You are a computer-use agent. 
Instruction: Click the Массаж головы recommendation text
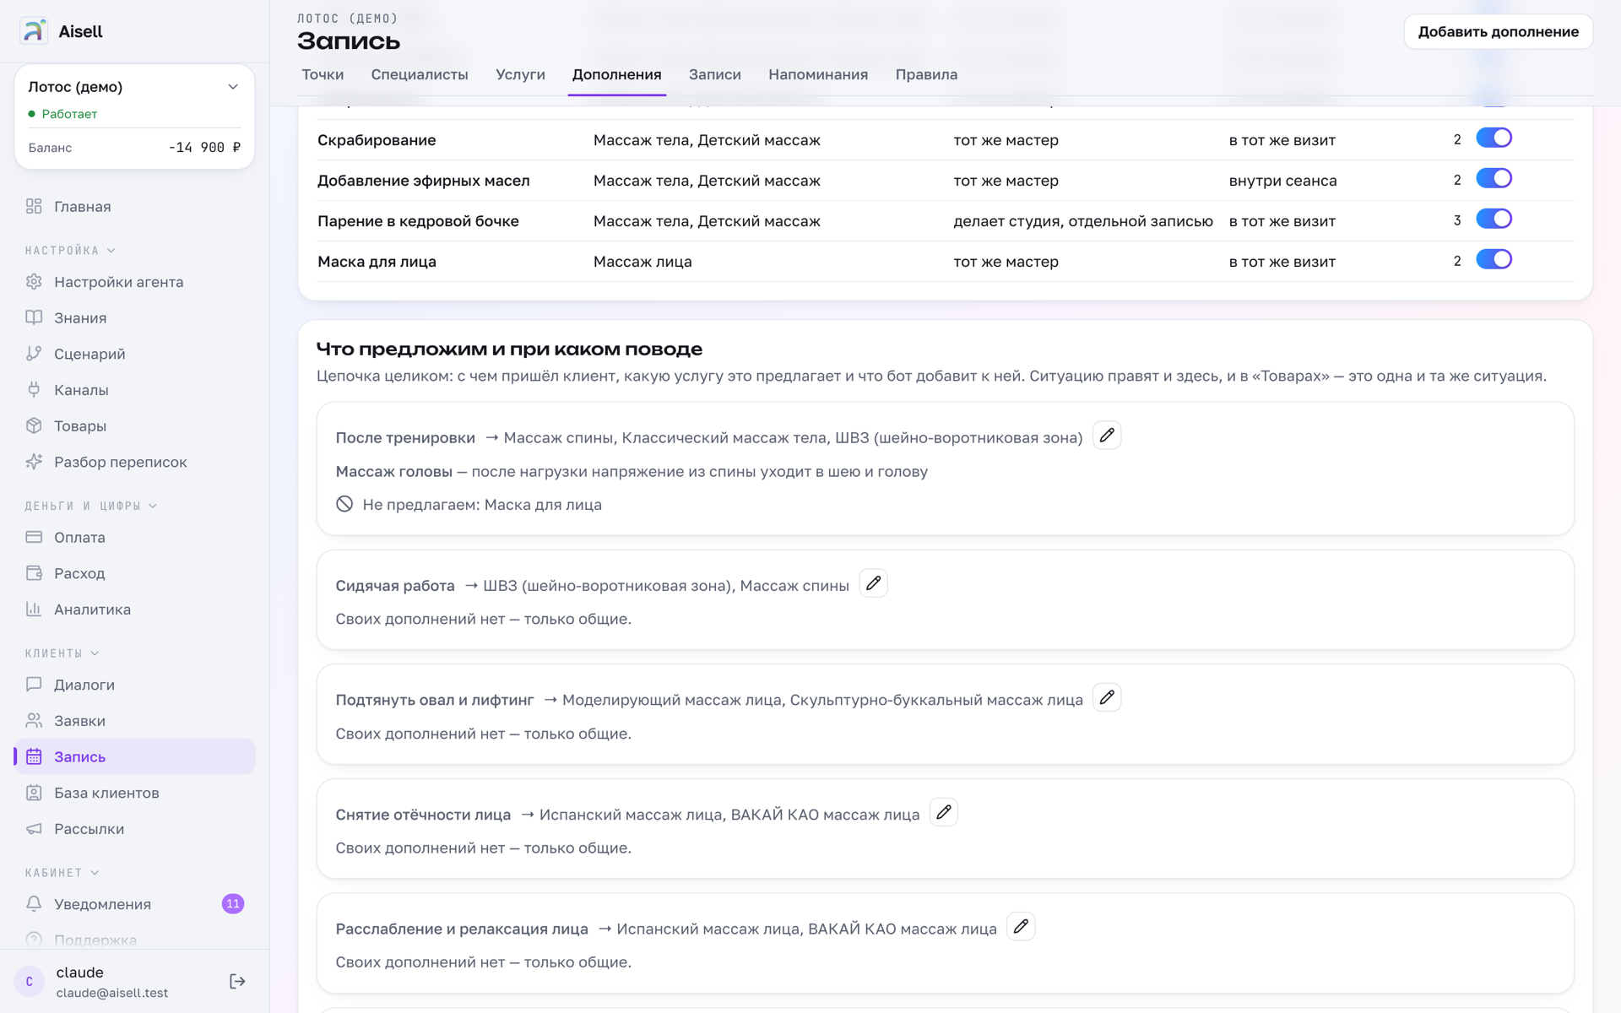(632, 472)
